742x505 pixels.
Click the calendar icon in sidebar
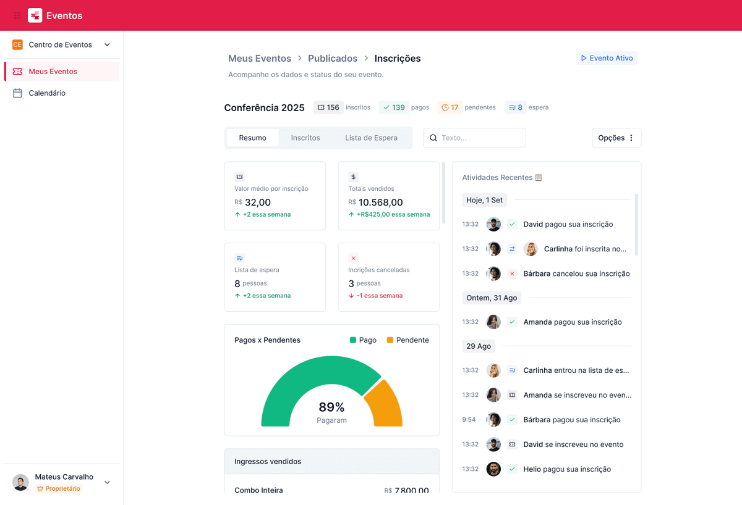17,93
